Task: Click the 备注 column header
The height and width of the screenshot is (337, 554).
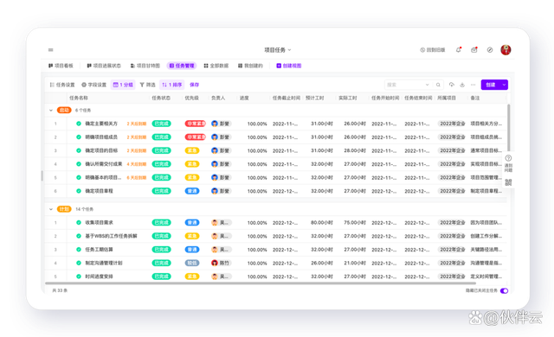Action: [x=475, y=98]
